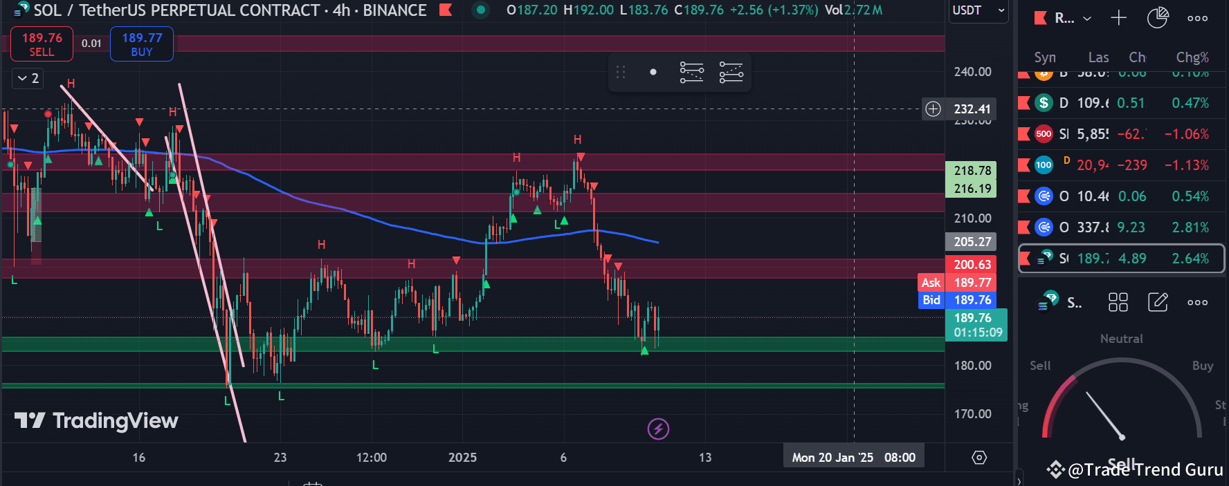Screen dimensions: 1229x486
Task: Toggle red flag on the 0.47% row
Action: click(1024, 103)
